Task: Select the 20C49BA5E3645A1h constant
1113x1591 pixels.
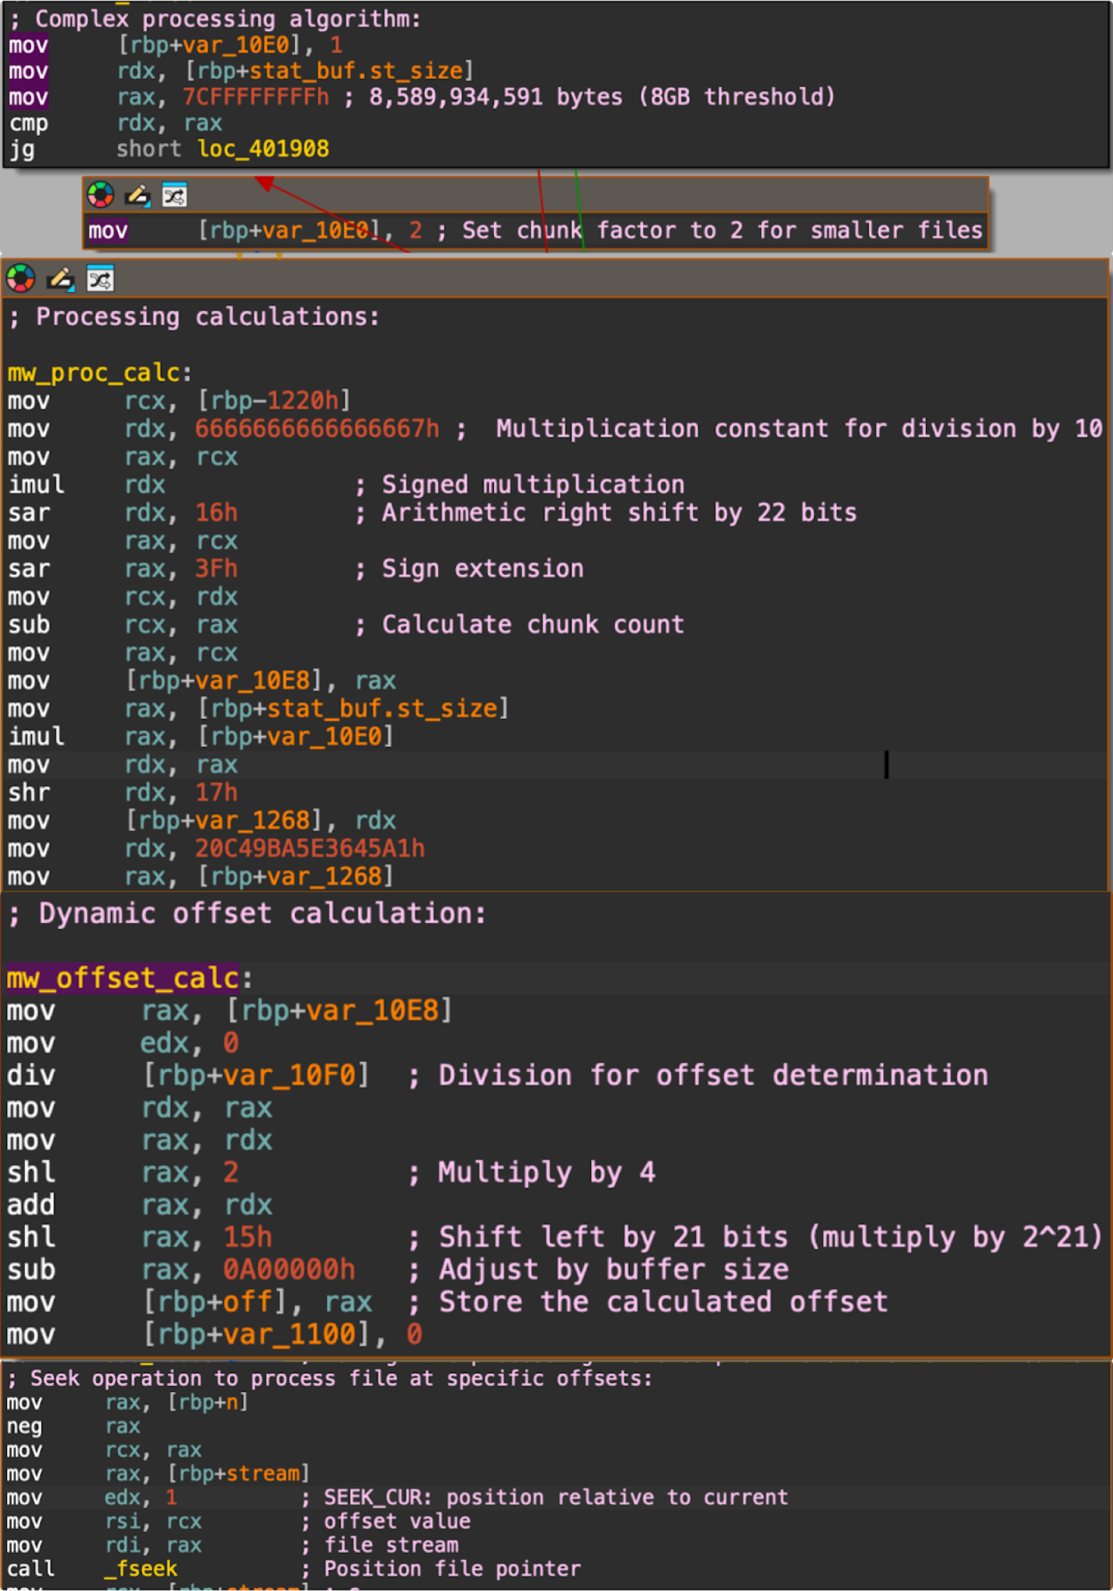Action: [x=310, y=848]
